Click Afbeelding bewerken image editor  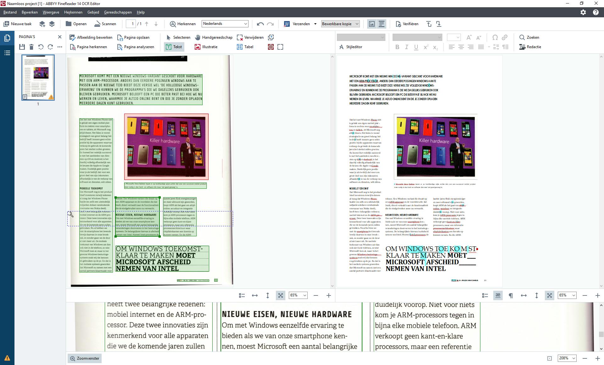pyautogui.click(x=91, y=37)
